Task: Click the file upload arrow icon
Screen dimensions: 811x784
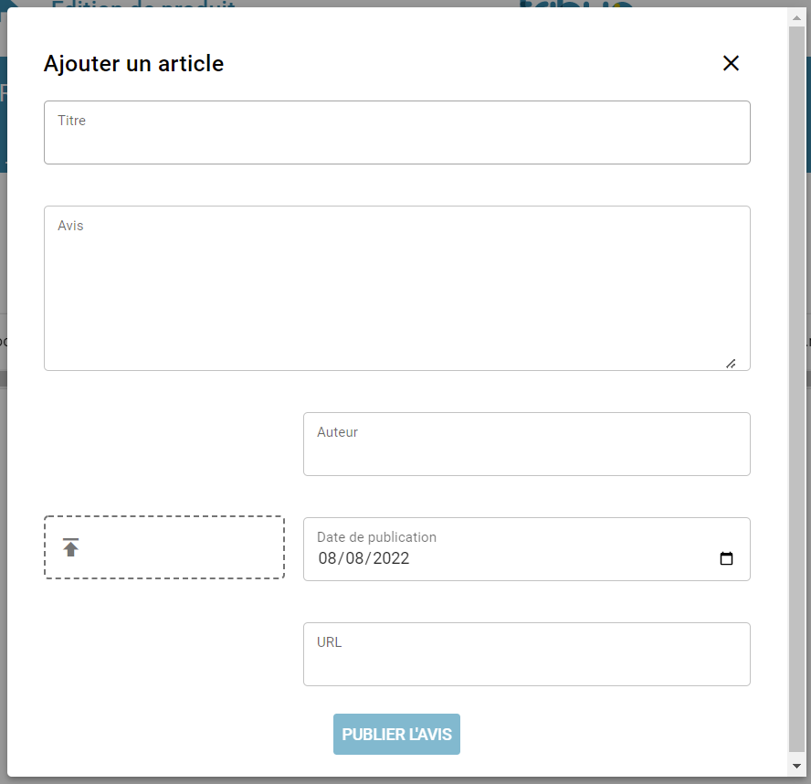Action: (69, 546)
